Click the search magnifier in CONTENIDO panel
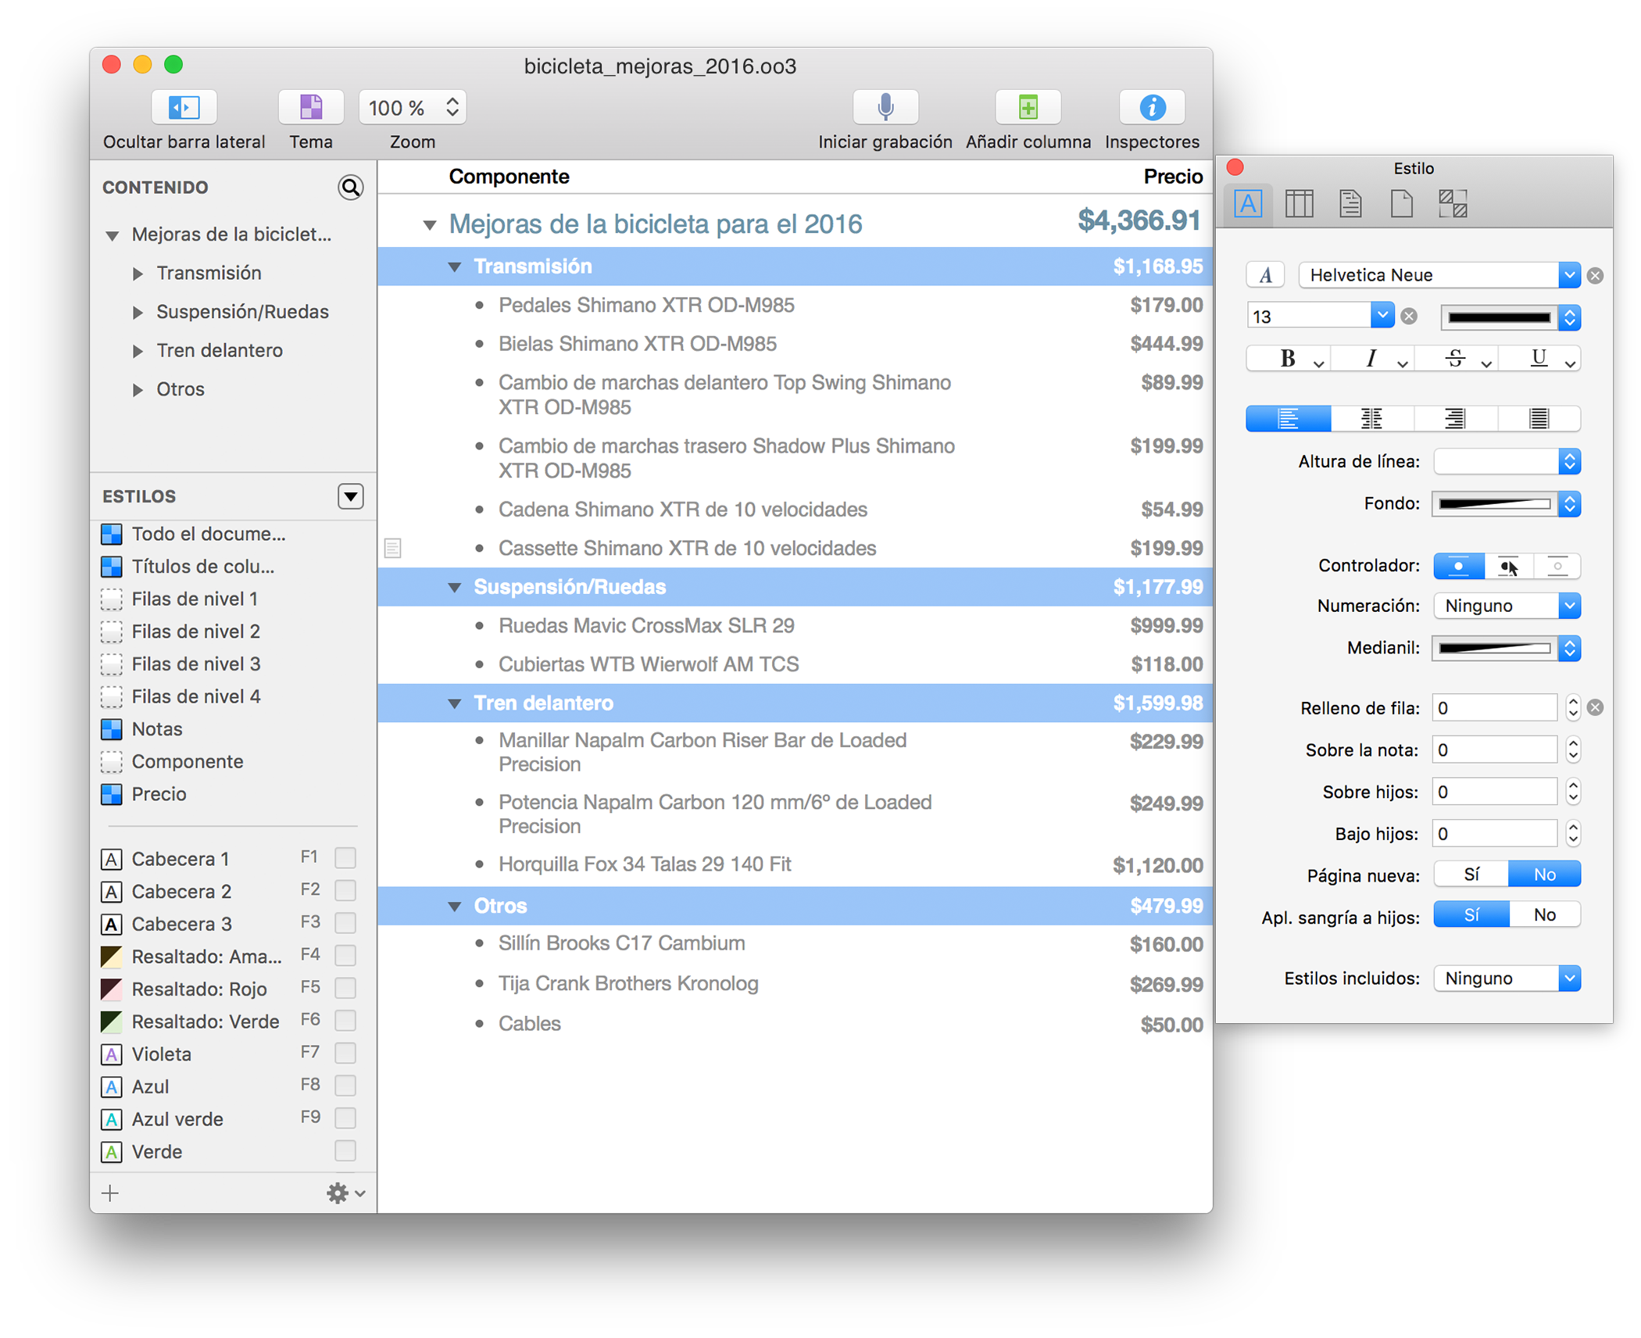Image resolution: width=1641 pixels, height=1338 pixels. click(x=351, y=188)
